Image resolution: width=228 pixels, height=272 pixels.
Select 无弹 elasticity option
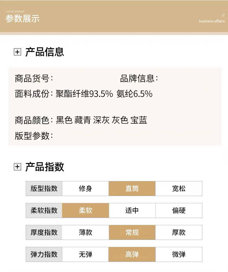click(85, 254)
